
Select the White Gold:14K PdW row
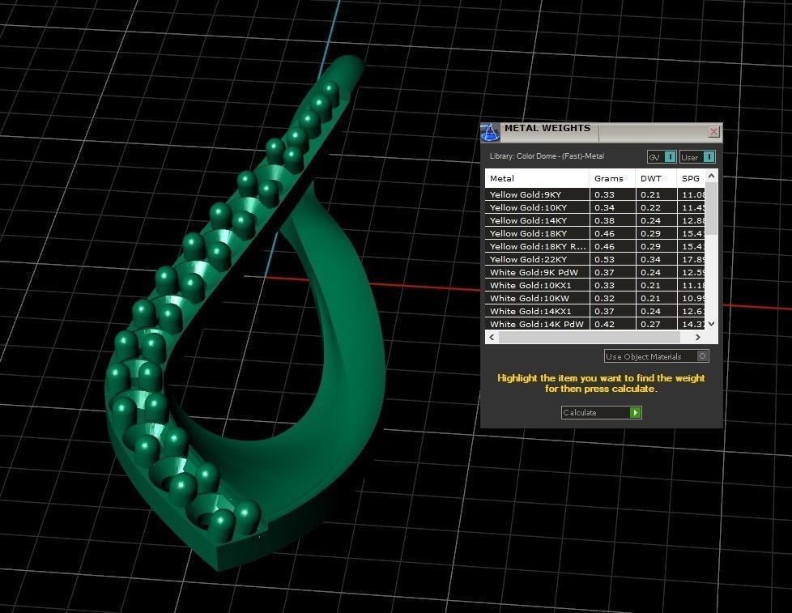[594, 324]
